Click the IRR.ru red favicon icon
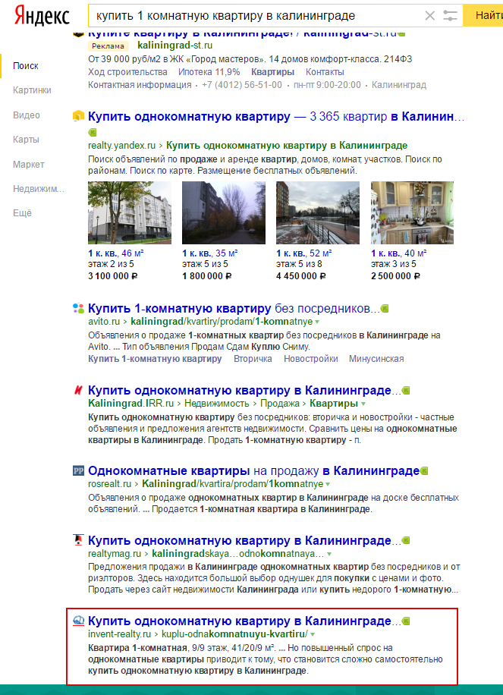 tap(78, 391)
